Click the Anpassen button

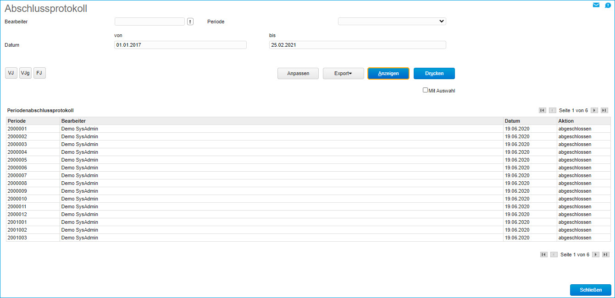(x=298, y=74)
